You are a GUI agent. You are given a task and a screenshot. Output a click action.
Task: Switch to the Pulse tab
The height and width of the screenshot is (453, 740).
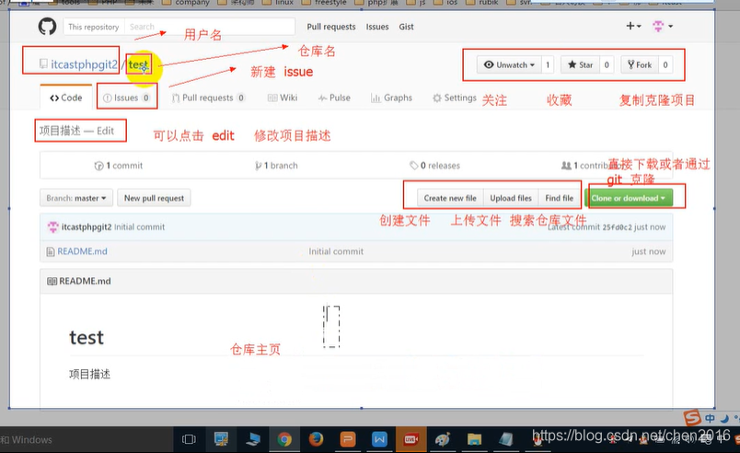point(334,98)
